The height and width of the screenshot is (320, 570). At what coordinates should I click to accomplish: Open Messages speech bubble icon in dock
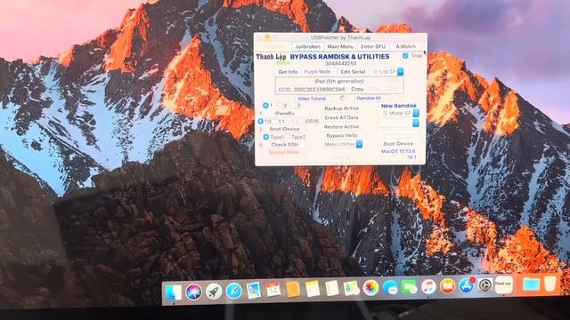pos(390,288)
